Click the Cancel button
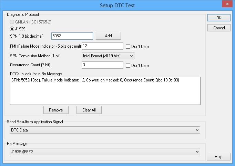Image resolution: width=235 pixels, height=166 pixels. pyautogui.click(x=219, y=28)
